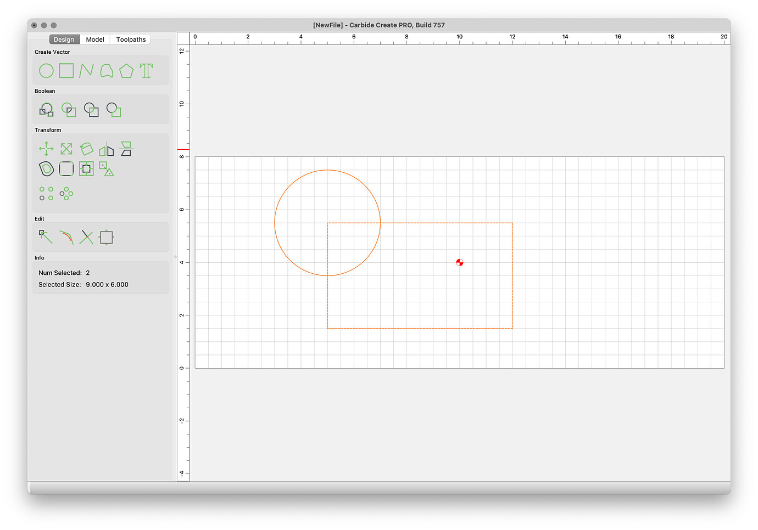Click the 12 mark on vertical ruler

182,50
